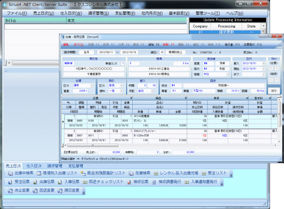The width and height of the screenshot is (284, 209).
Task: Click the Sirius4 app icon in the title bar
Action: pyautogui.click(x=5, y=4)
